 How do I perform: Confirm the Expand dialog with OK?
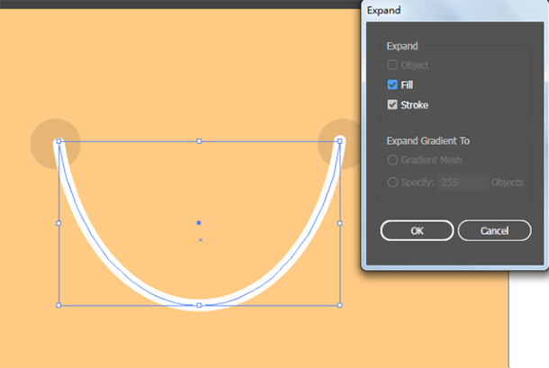pos(417,230)
